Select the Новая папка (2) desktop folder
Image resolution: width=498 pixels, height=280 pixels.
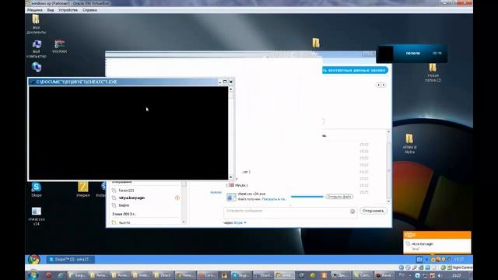[433, 72]
